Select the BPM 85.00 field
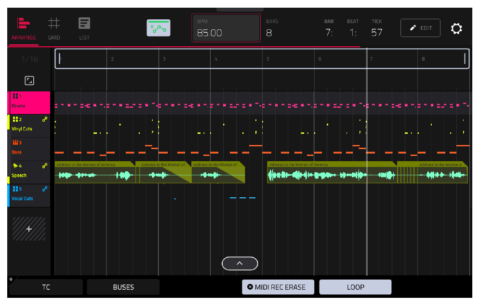Viewport: 480px width, 306px height. tap(226, 28)
